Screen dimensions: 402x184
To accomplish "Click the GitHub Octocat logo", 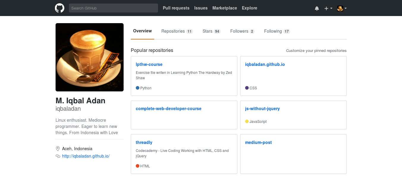I will tap(60, 8).
